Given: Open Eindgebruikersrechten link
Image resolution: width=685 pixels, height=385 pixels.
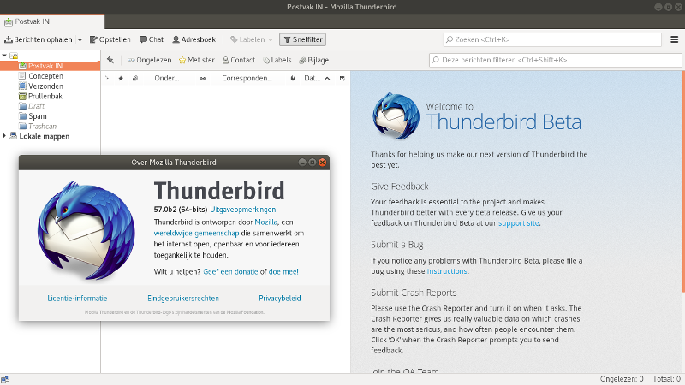Looking at the screenshot, I should pyautogui.click(x=183, y=298).
